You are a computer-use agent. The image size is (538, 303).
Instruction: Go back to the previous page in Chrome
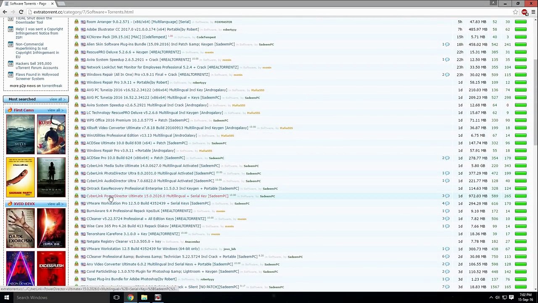5,12
